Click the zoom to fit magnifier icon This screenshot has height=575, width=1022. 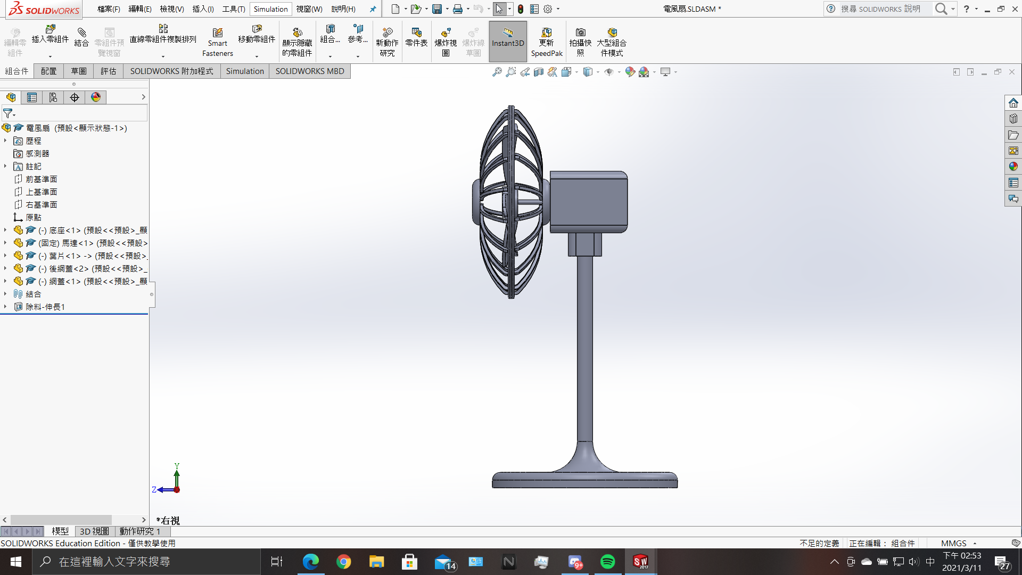pyautogui.click(x=497, y=72)
